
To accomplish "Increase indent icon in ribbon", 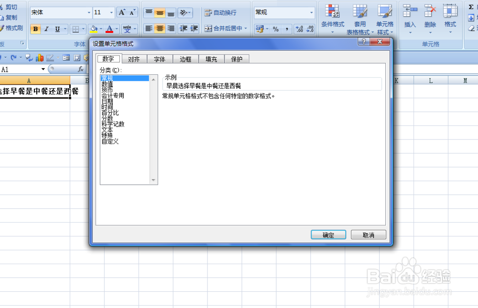I will [194, 29].
